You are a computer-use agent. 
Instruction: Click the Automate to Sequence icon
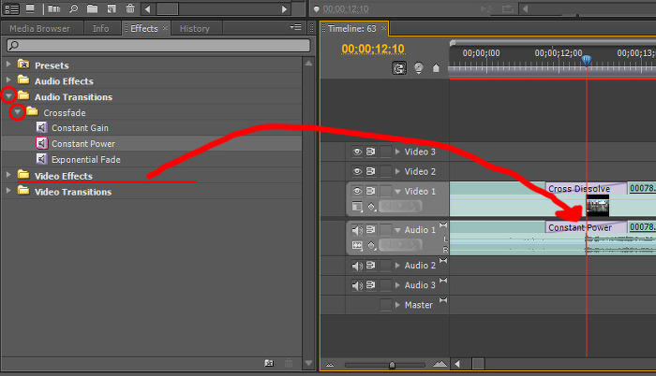click(54, 8)
